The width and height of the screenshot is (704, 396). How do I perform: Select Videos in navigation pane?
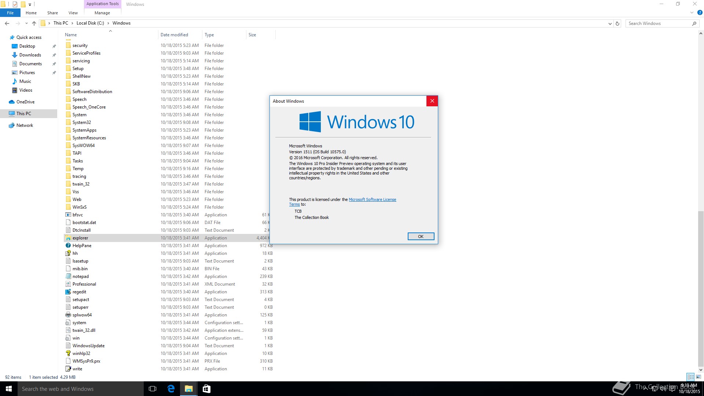[x=26, y=90]
